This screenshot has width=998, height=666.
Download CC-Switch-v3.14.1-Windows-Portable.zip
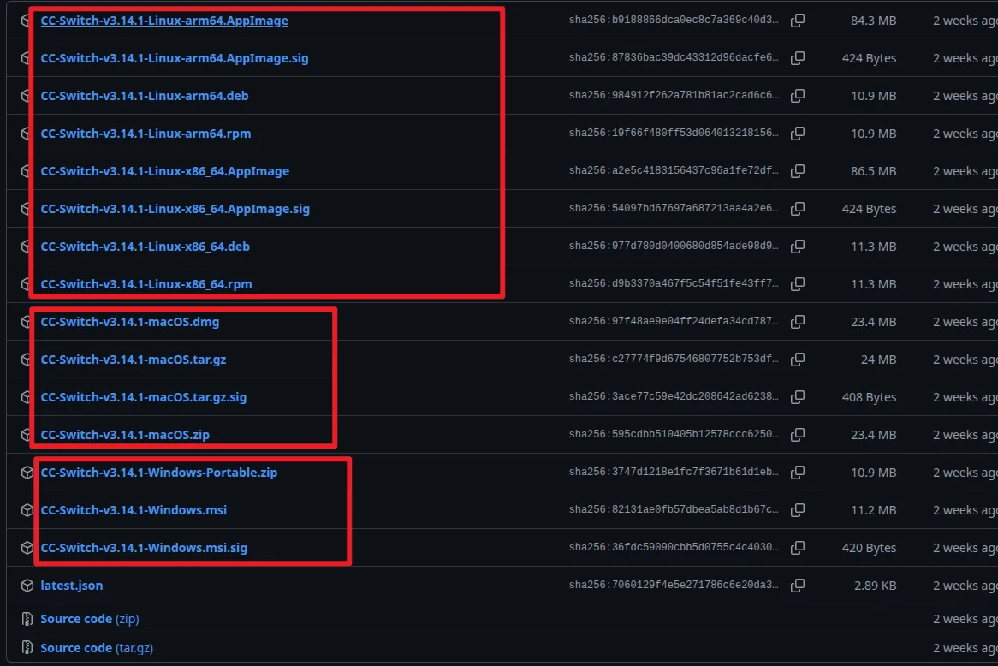pos(159,472)
